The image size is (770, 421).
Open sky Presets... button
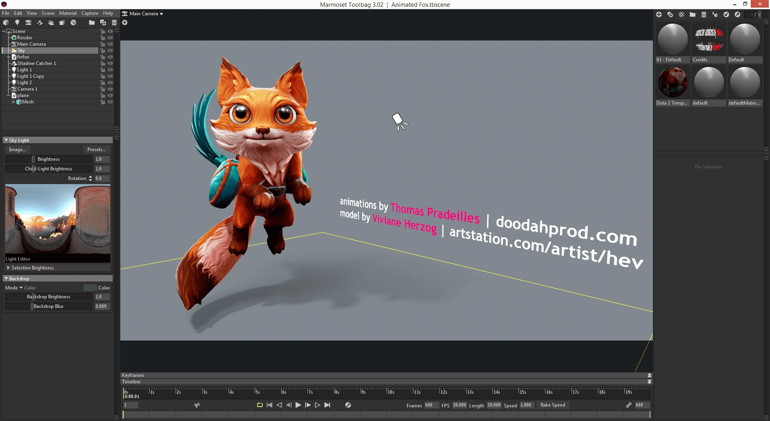[x=97, y=150]
